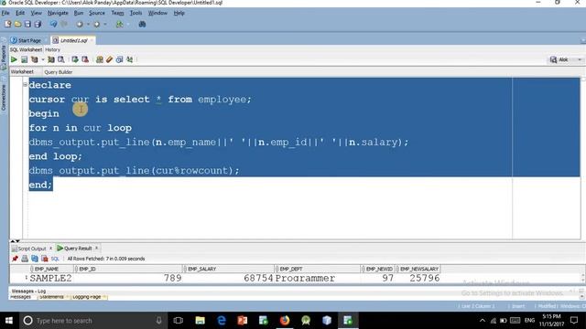Click the Windows Start button
The image size is (586, 329).
tap(8, 321)
